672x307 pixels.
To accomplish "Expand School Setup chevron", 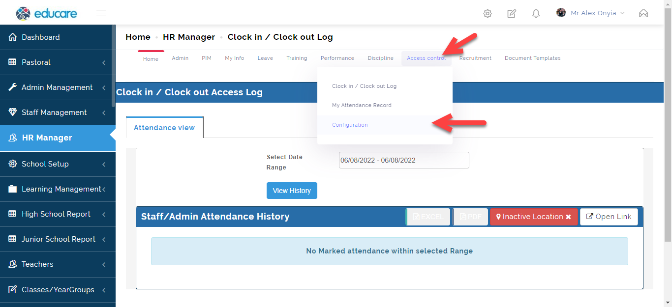I will pos(104,164).
